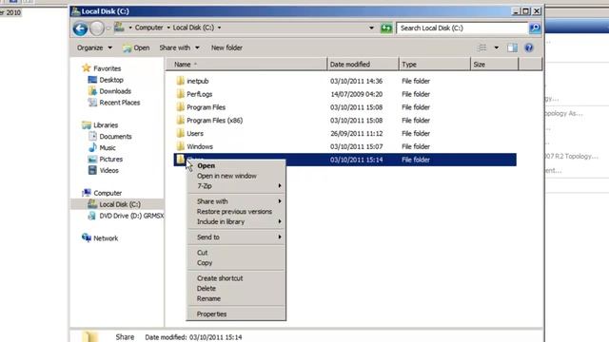Click the Downloads icon in sidebar

(x=92, y=91)
